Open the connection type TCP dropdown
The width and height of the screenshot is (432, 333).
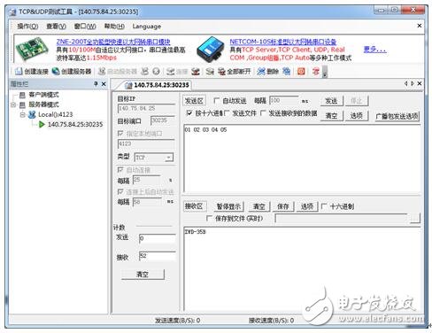point(169,158)
